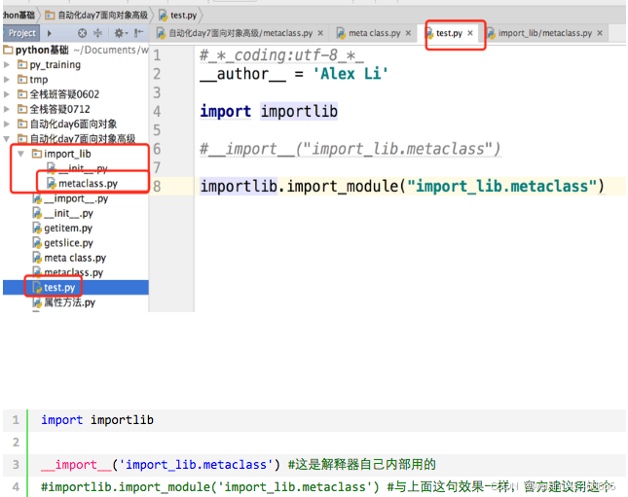Image resolution: width=628 pixels, height=497 pixels.
Task: Click the scroll from source target icon
Action: pos(82,33)
